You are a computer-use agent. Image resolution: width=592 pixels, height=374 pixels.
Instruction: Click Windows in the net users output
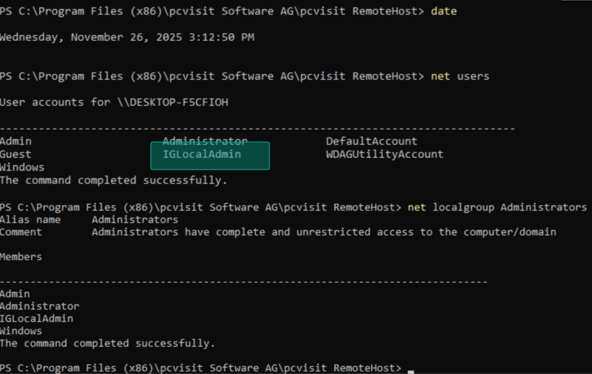22,168
